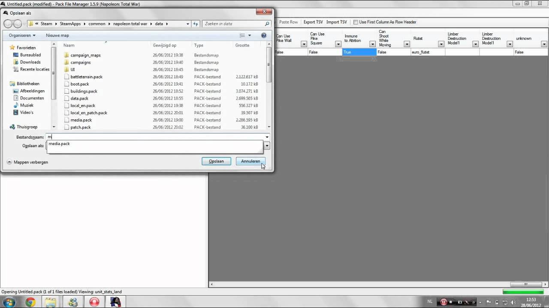Open Windows Explorer from the taskbar
549x308 pixels.
pos(51,302)
